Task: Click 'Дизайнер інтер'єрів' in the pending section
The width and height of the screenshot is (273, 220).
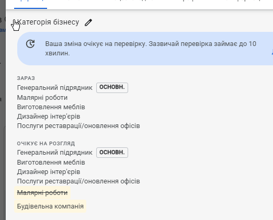Action: [49, 172]
